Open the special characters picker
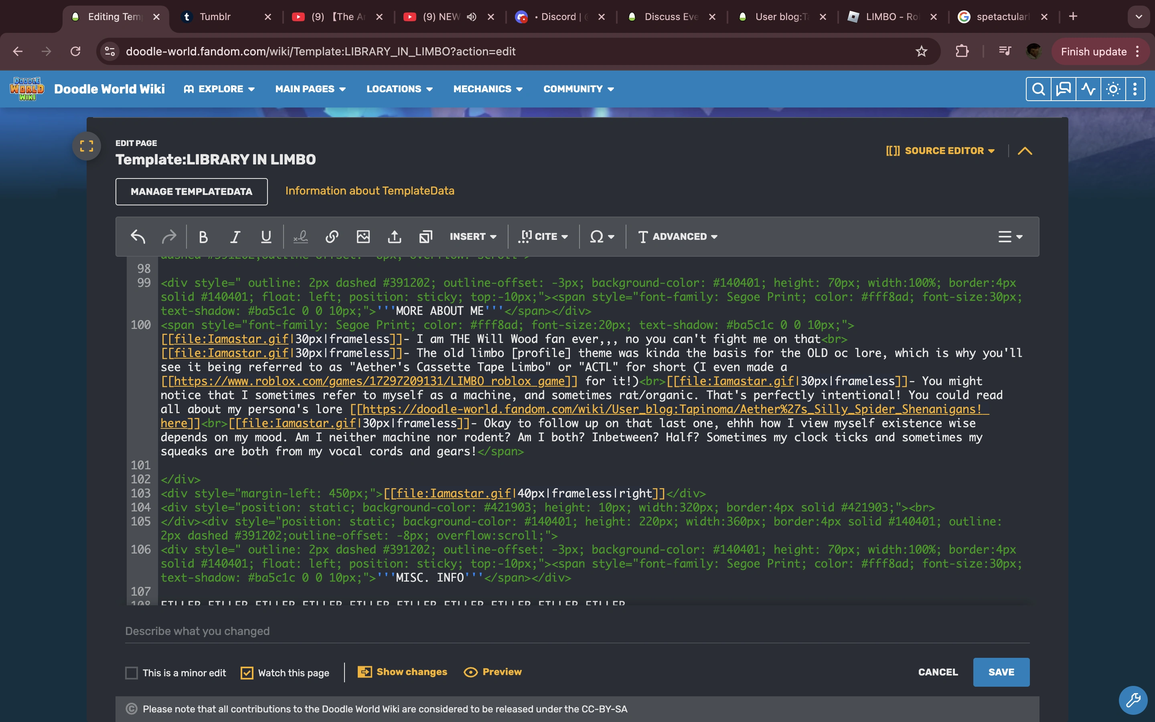1155x722 pixels. tap(599, 236)
